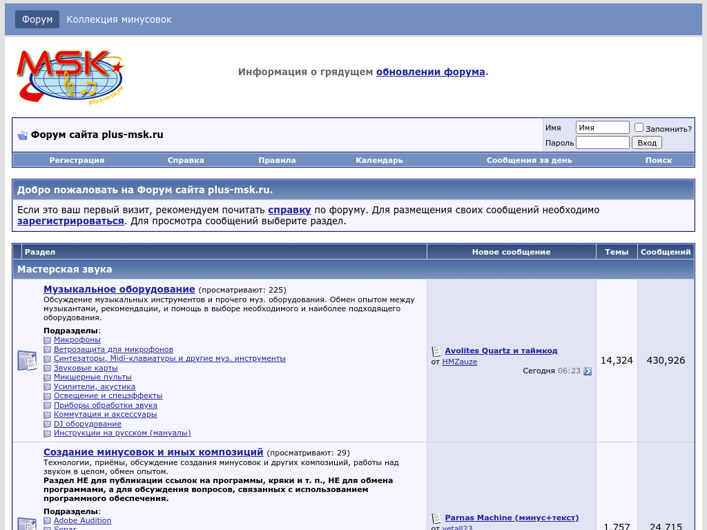This screenshot has width=707, height=530.
Task: Enable the Запомнить checkbox
Action: pyautogui.click(x=639, y=128)
